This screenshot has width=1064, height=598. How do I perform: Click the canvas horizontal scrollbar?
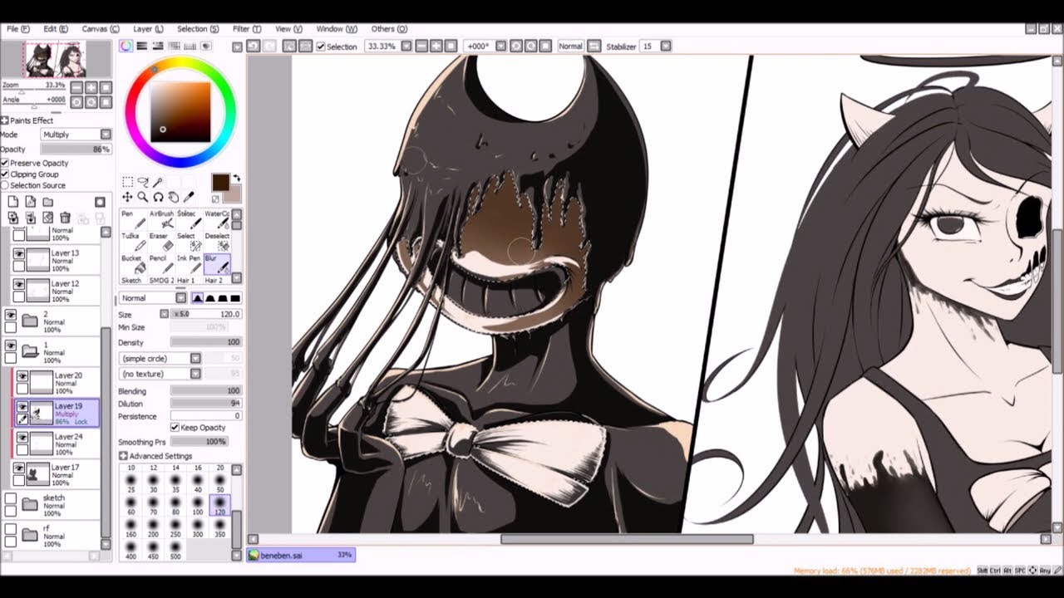point(626,539)
